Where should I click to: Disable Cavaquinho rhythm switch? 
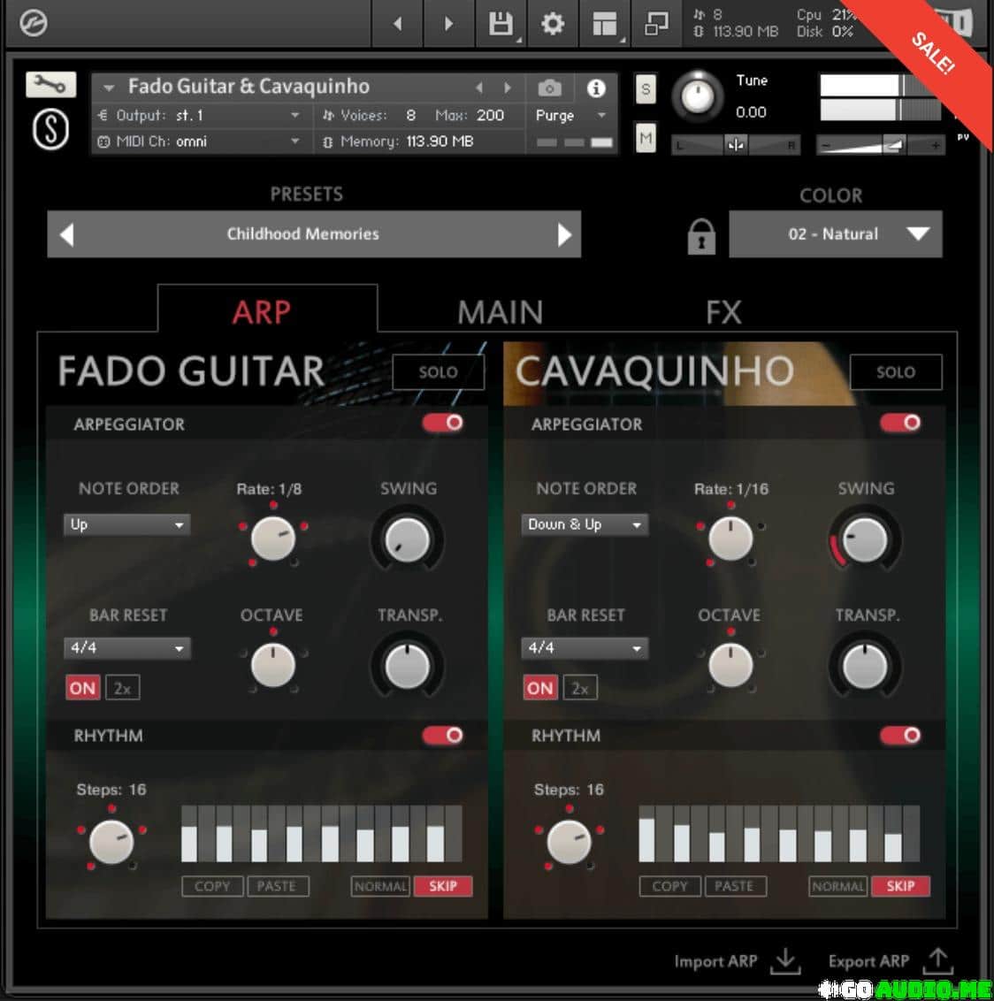[900, 736]
